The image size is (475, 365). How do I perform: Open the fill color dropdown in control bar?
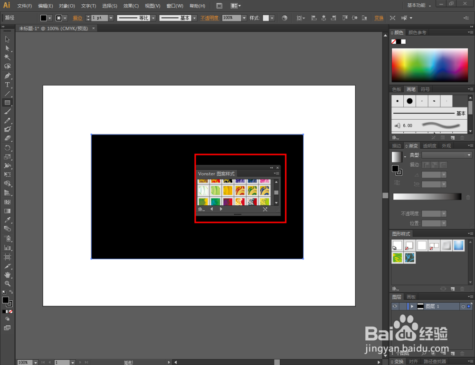pos(50,18)
